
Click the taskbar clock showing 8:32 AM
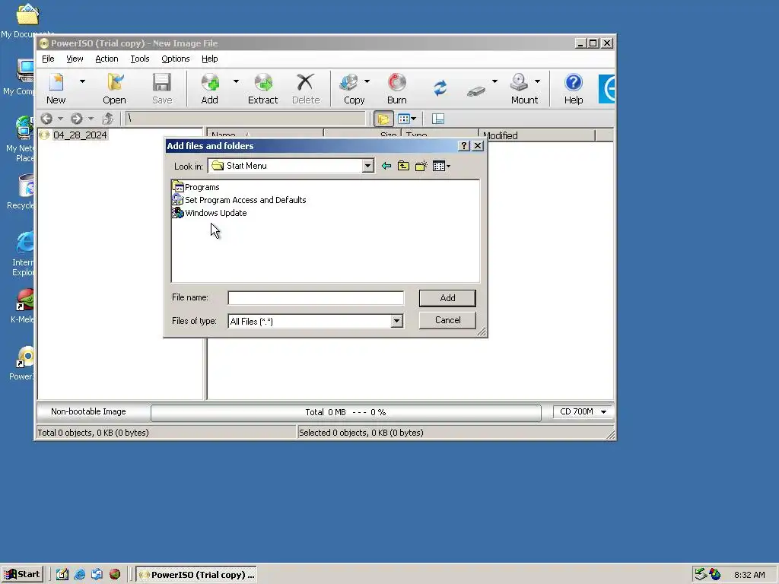coord(749,575)
